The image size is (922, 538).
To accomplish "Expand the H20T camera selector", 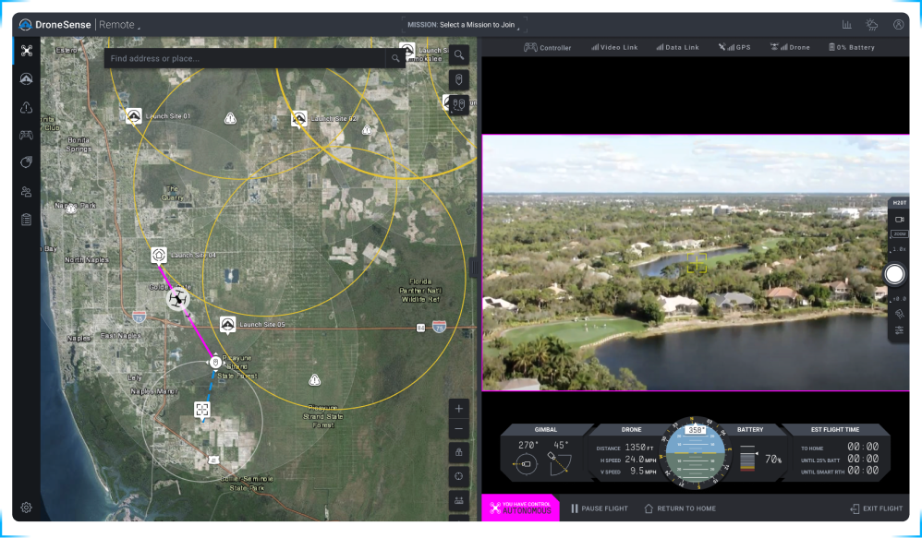I will 898,201.
